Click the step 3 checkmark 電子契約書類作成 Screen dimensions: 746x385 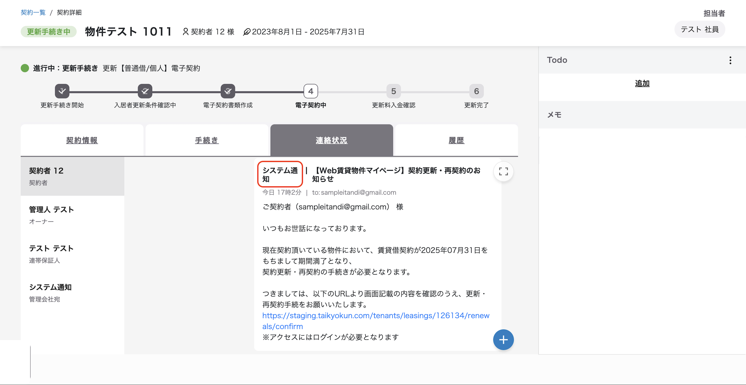[228, 91]
